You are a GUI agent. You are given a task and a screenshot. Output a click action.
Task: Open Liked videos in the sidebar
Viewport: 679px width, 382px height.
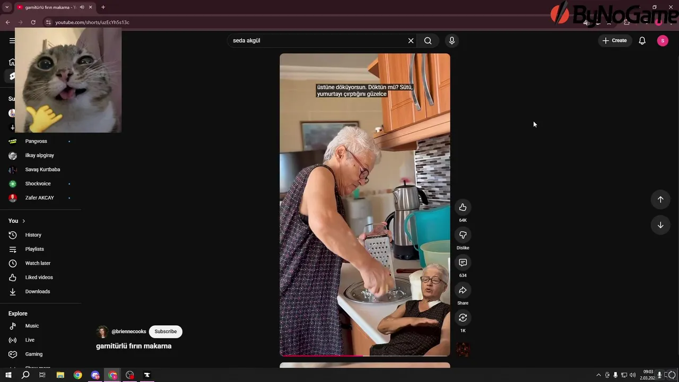coord(40,277)
